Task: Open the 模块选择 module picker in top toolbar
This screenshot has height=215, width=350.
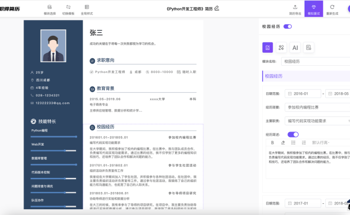Action: point(49,10)
